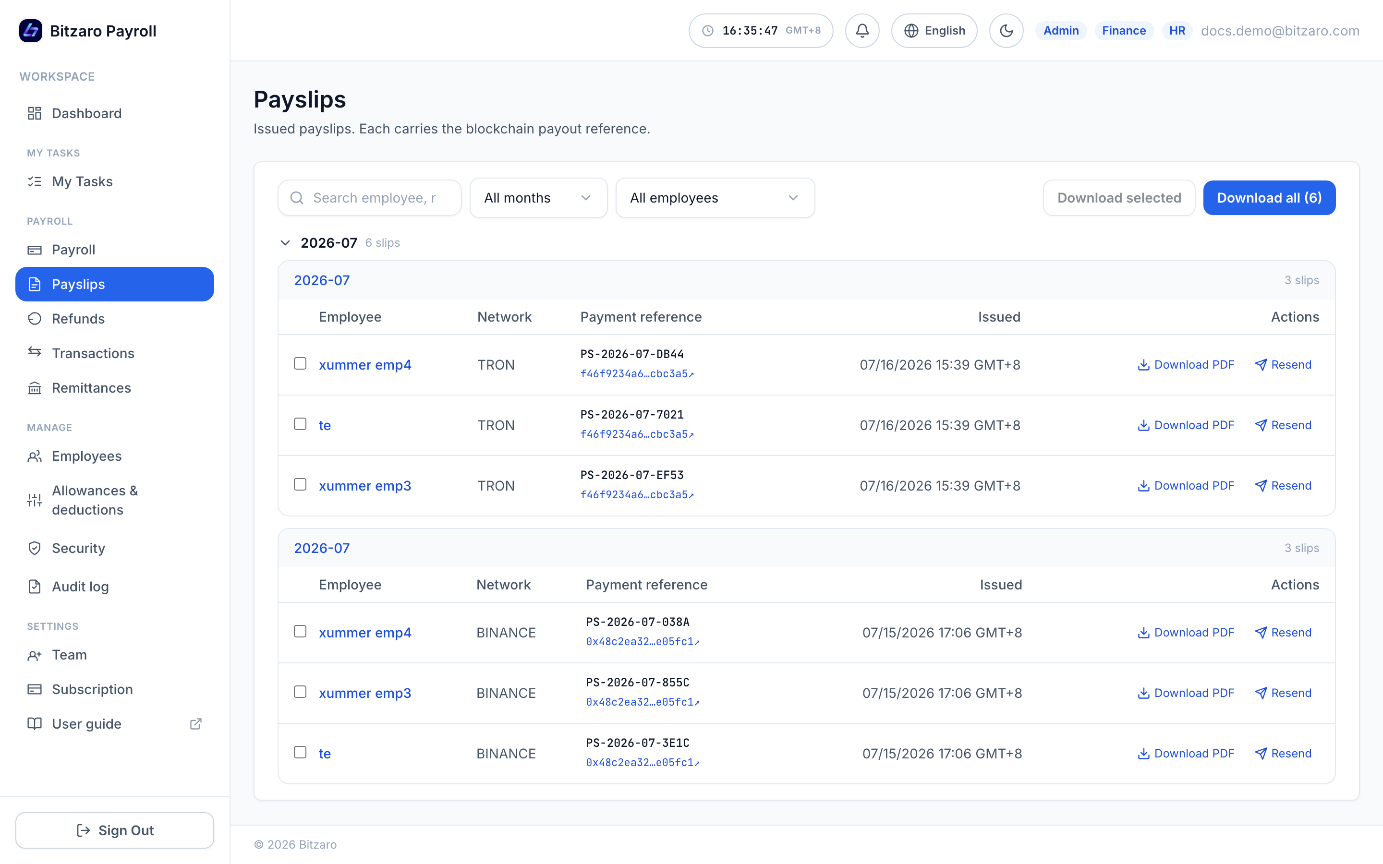Click the Admin role badge
The width and height of the screenshot is (1383, 864).
click(1061, 31)
